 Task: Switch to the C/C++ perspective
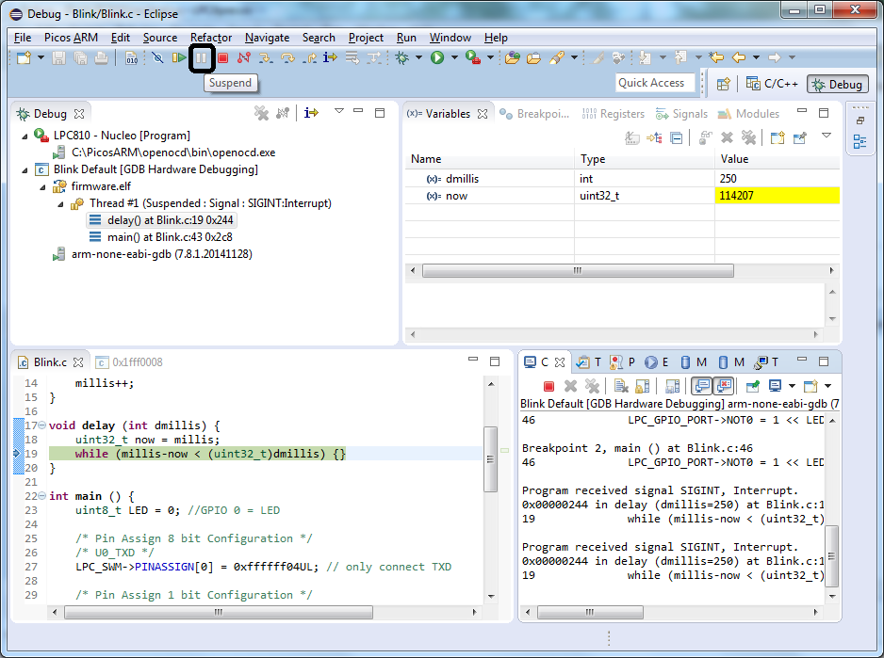click(x=773, y=84)
